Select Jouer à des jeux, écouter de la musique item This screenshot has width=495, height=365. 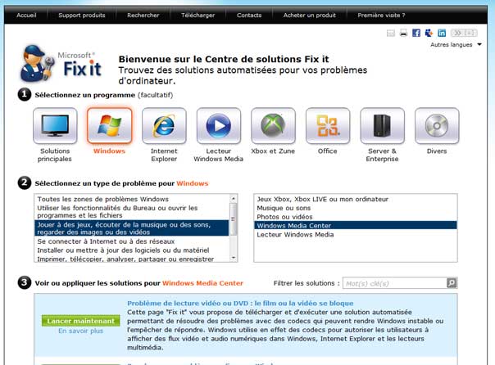pos(132,228)
